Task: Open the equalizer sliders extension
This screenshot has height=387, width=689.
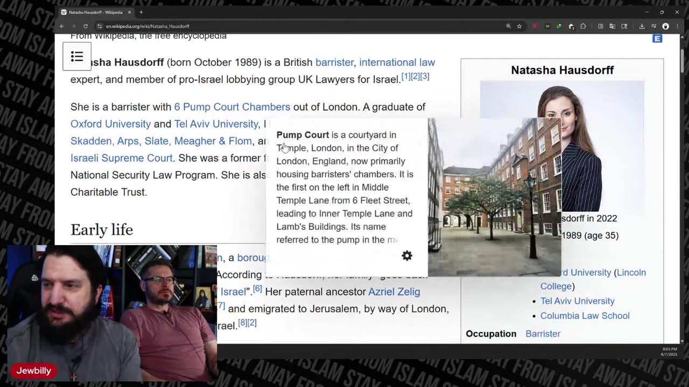Action: pyautogui.click(x=547, y=26)
